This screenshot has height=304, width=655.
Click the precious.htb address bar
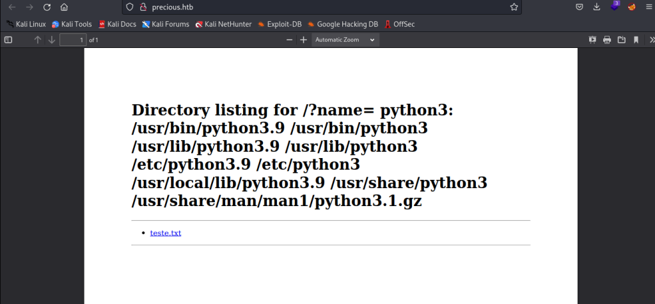tap(320, 7)
